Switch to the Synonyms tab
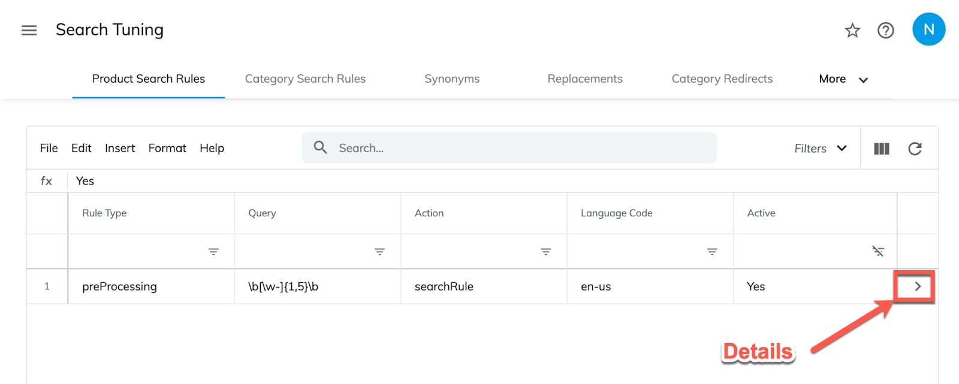Screen dimensions: 959x384 click(452, 79)
